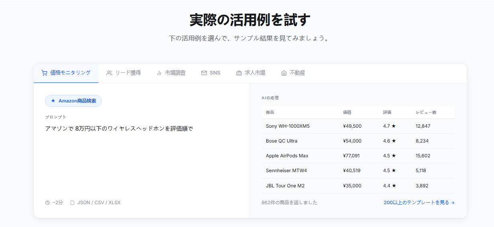The image size is (494, 227).
Task: Click the file icon next to JSON / CSV / XLSX
Action: click(x=72, y=203)
